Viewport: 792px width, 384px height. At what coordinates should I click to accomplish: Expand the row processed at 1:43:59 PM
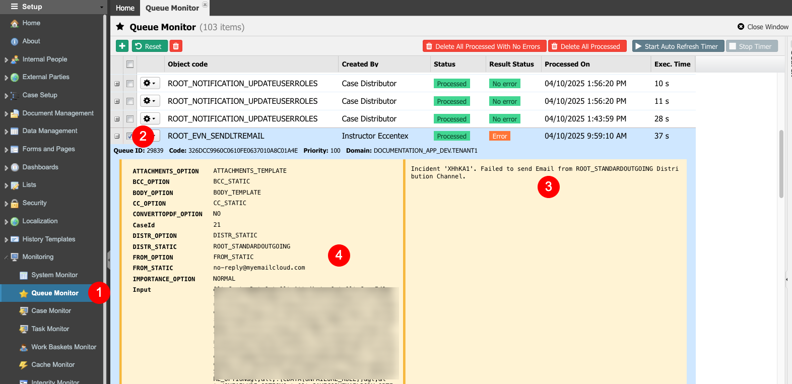pyautogui.click(x=117, y=119)
